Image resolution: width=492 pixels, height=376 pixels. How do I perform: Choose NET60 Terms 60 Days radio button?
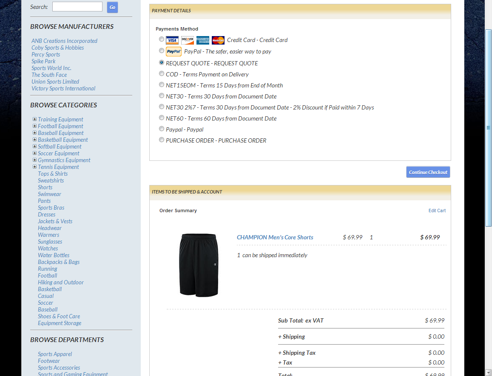(x=161, y=118)
